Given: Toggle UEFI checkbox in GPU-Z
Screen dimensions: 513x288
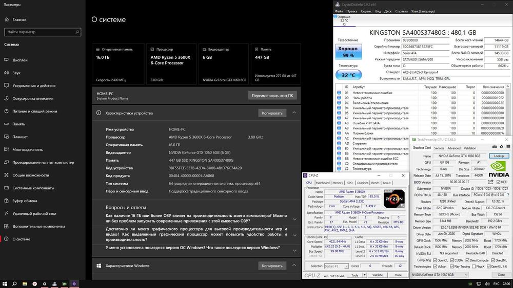Looking at the screenshot, I should pos(498,182).
